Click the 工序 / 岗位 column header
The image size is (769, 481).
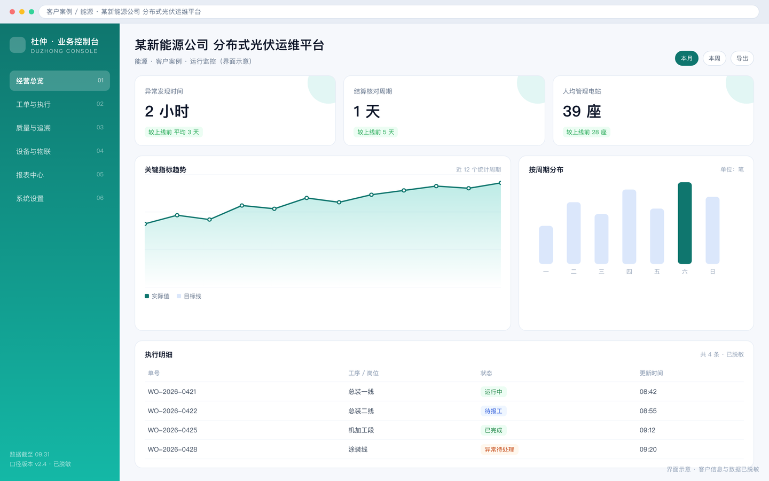pyautogui.click(x=364, y=373)
